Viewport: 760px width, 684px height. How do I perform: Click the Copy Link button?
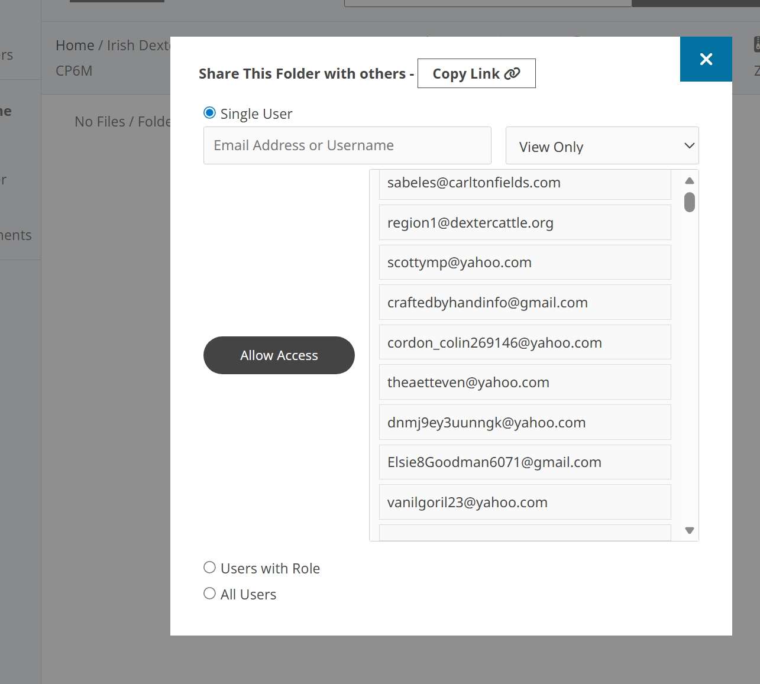click(476, 73)
